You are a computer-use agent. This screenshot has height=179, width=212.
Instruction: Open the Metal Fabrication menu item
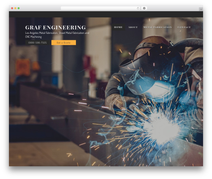(157, 27)
